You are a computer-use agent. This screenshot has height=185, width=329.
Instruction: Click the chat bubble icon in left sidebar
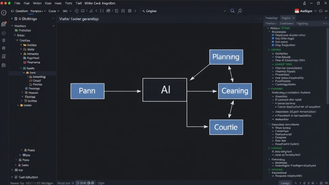click(4, 48)
